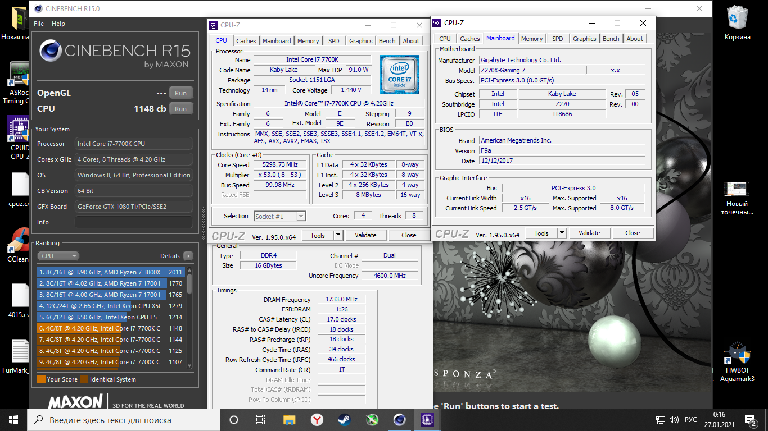Screen dimensions: 768x431
Task: Select the AMD Ryzen 7 3800X ranking row
Action: click(x=111, y=272)
